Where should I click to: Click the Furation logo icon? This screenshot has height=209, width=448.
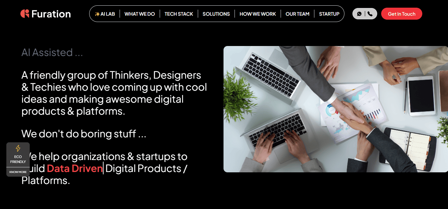coord(25,14)
